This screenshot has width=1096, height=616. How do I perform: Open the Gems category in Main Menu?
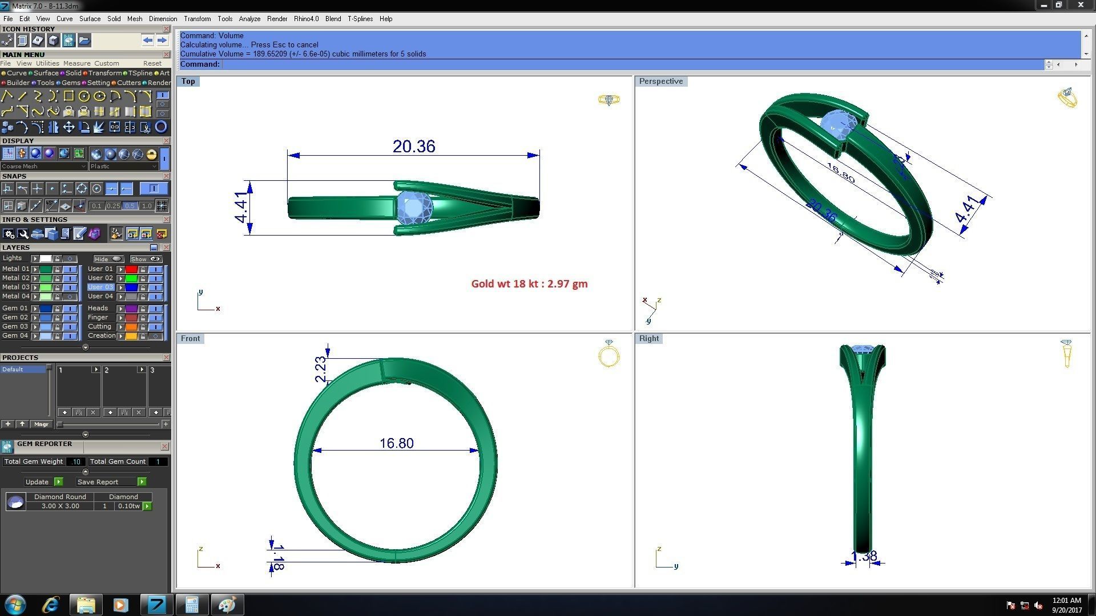(70, 83)
